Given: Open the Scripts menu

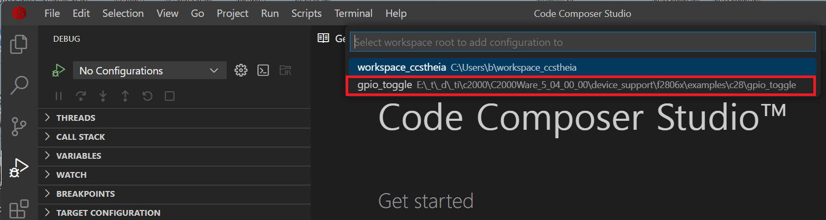Looking at the screenshot, I should (x=307, y=13).
